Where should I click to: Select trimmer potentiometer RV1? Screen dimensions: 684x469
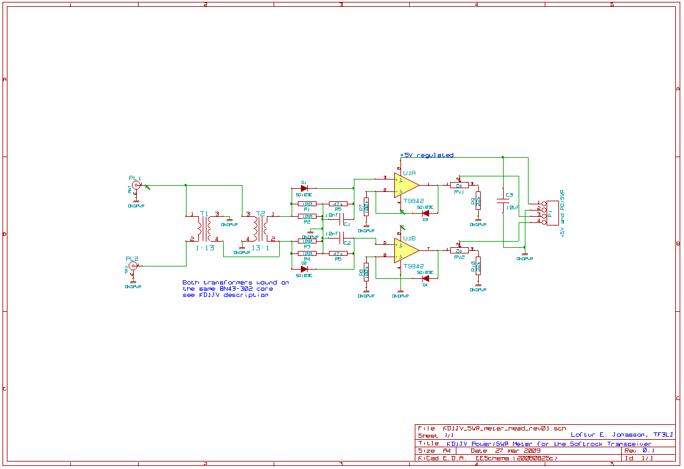[460, 184]
